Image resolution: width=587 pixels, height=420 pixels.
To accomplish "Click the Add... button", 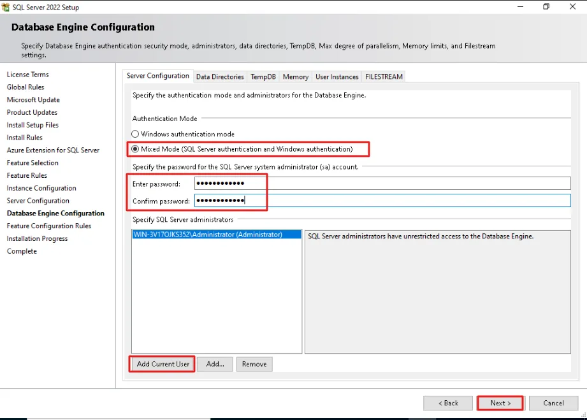I will [215, 364].
